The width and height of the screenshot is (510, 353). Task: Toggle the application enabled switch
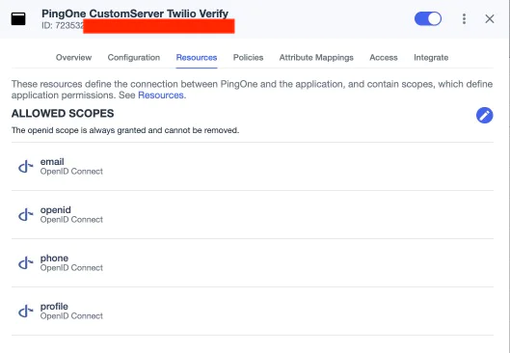(428, 19)
